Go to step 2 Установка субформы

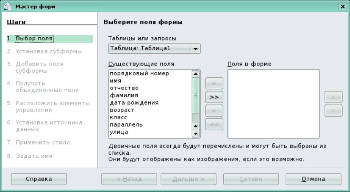[44, 51]
